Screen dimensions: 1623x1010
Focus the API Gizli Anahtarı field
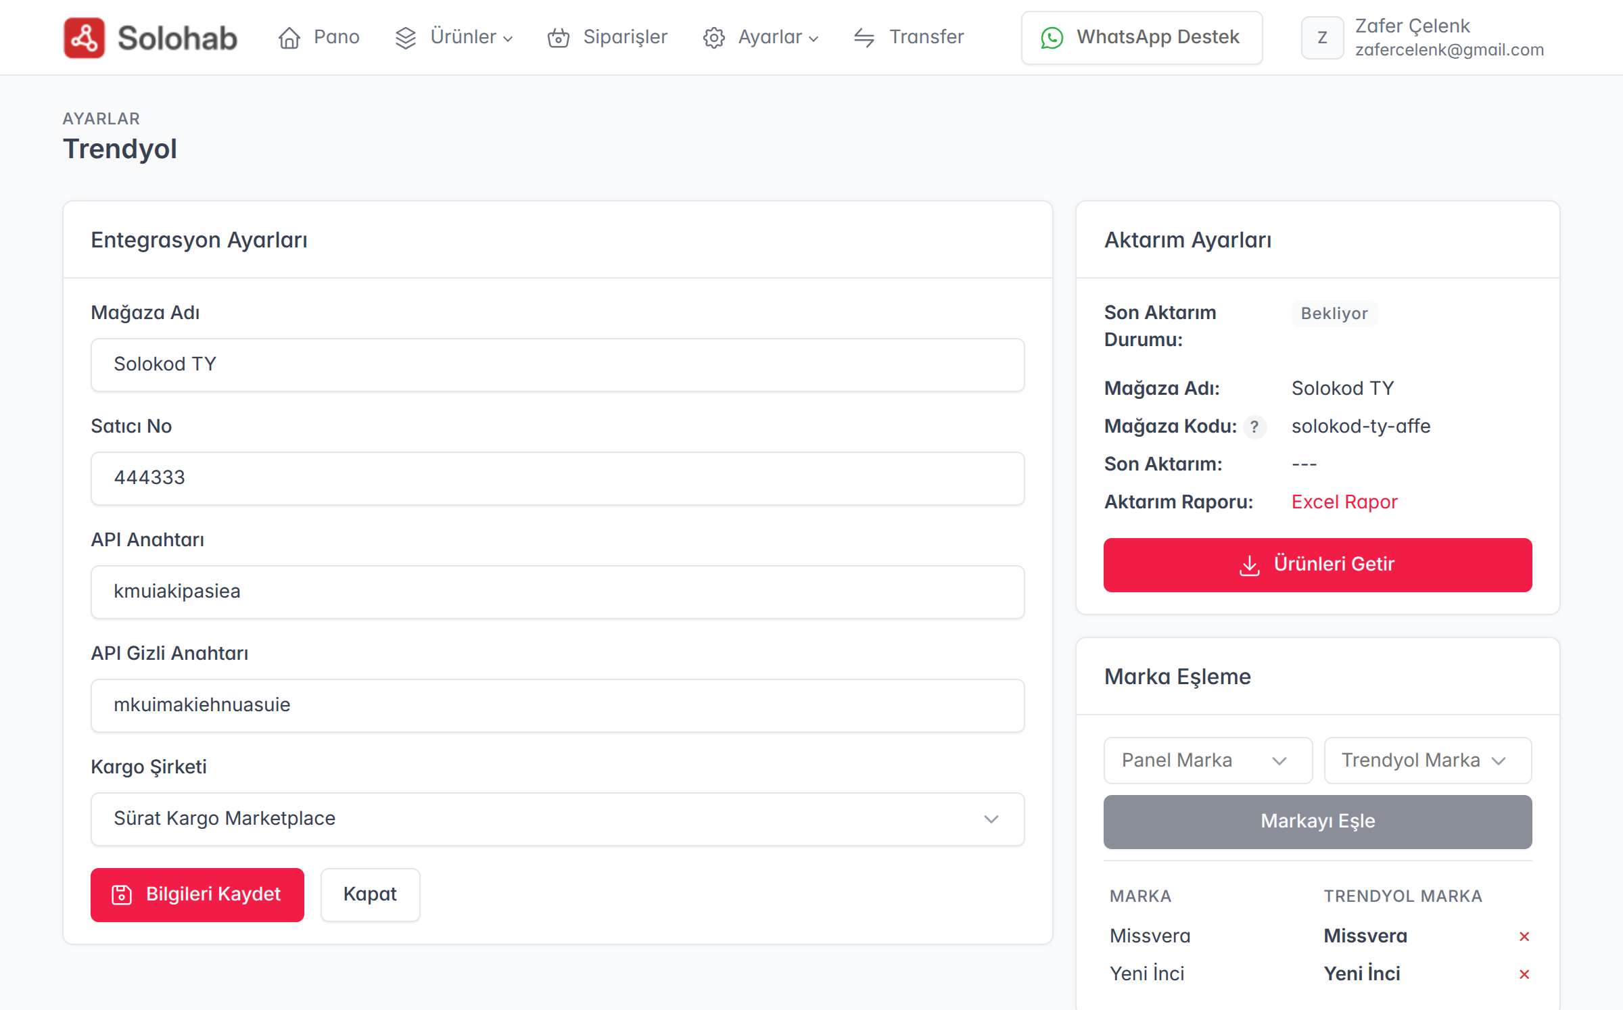pos(557,705)
